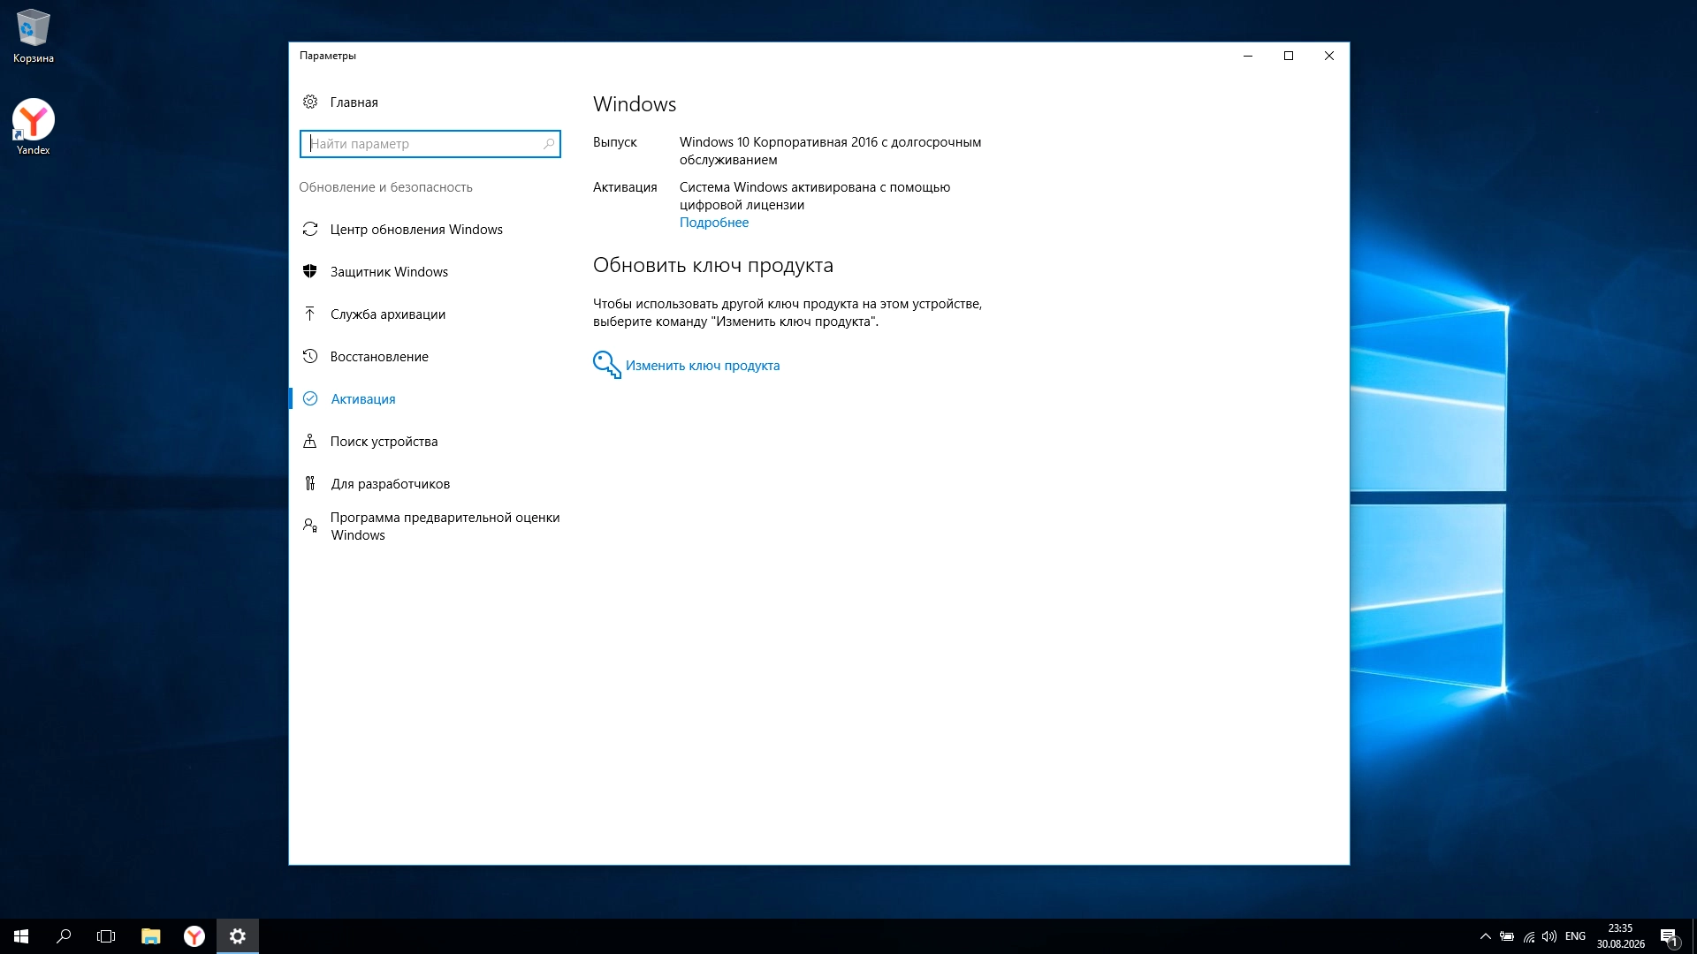
Task: Click the Главная home gear icon
Action: (x=310, y=102)
